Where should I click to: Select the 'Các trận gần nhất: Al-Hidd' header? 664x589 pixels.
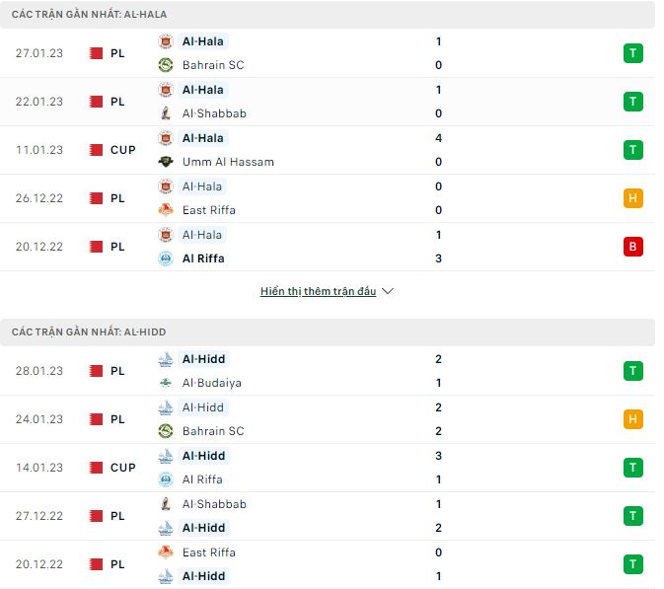coord(89,332)
